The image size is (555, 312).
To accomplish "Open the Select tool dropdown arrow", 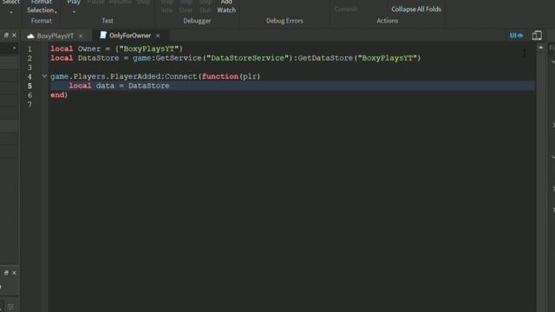I will pos(11,12).
